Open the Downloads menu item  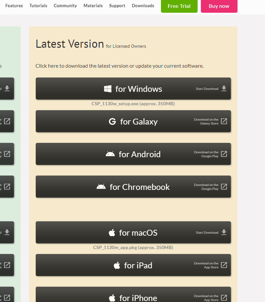[x=143, y=6]
